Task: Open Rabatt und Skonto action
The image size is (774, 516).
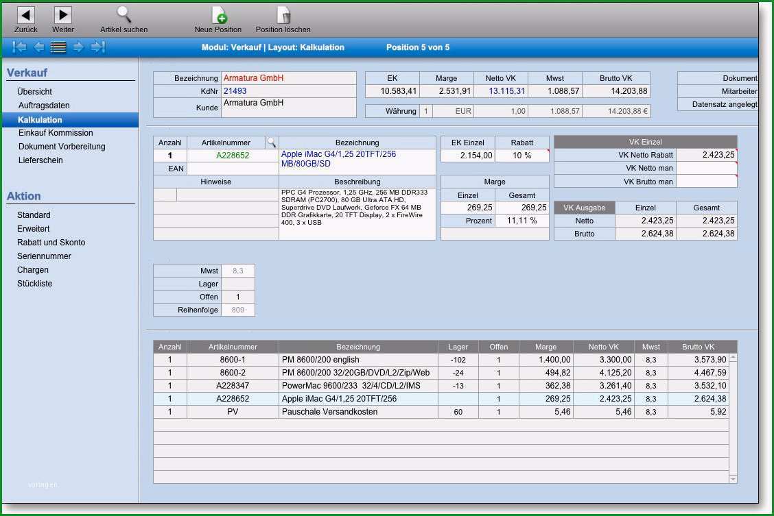Action: 51,243
